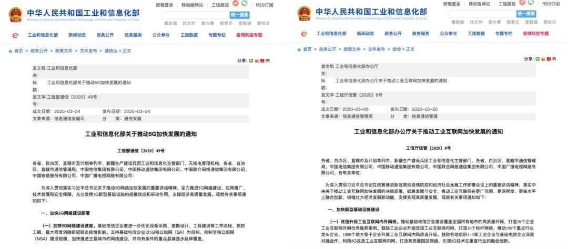Open 新闻动态 menu on industrial internet page

[x=366, y=34]
